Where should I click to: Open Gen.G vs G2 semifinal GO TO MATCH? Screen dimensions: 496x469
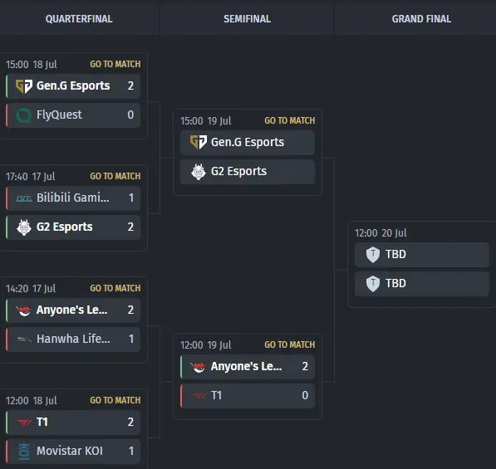point(289,120)
